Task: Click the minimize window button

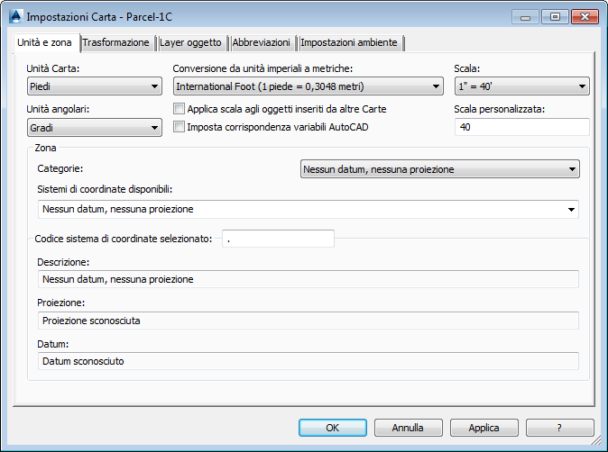Action: pyautogui.click(x=525, y=17)
